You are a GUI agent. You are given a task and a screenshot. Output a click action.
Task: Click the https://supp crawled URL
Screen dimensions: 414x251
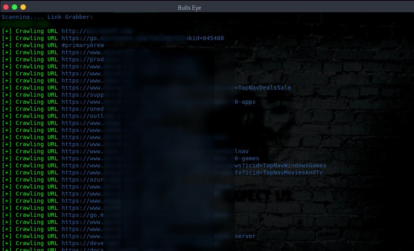[x=83, y=95]
